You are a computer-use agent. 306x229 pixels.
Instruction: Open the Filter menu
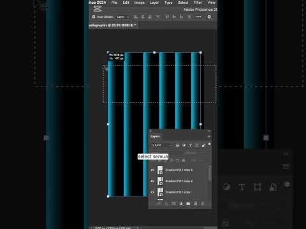point(198,3)
